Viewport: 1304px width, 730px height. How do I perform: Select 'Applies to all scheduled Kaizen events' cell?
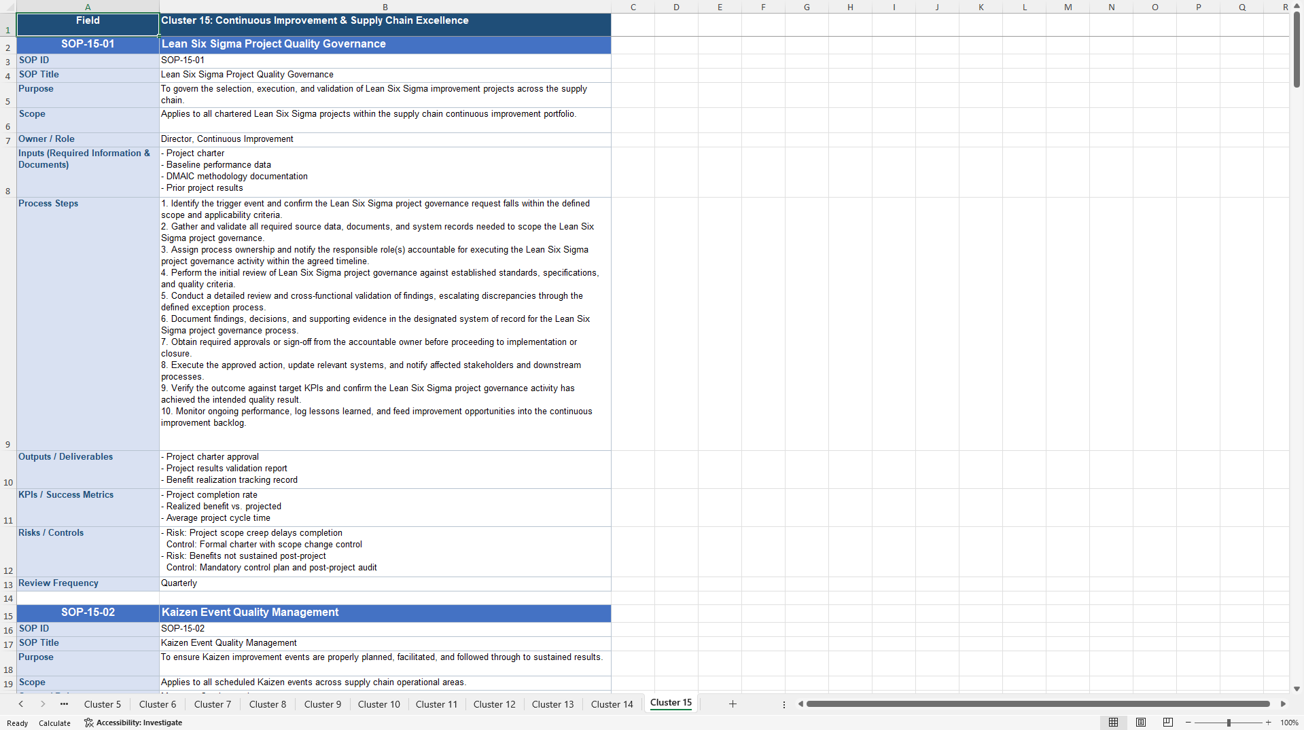tap(385, 683)
